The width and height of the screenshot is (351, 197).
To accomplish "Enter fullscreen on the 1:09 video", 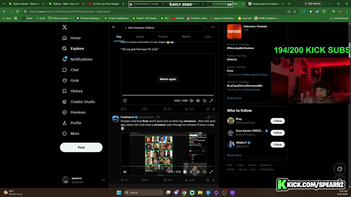I will pos(211,101).
